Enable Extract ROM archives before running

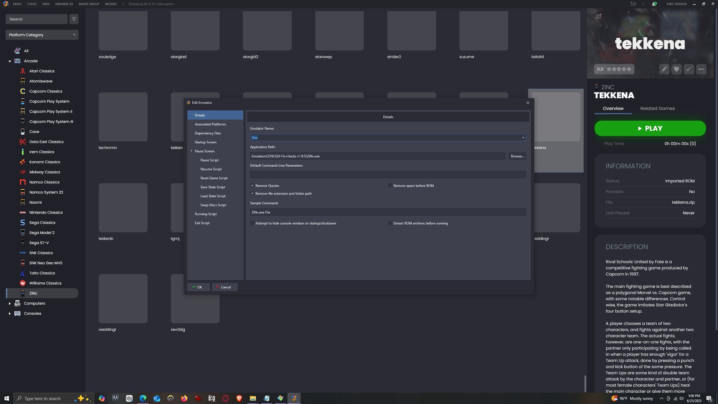[390, 223]
